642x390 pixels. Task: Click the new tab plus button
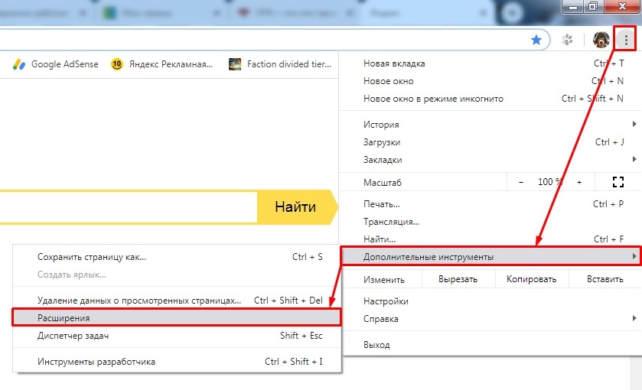512,13
